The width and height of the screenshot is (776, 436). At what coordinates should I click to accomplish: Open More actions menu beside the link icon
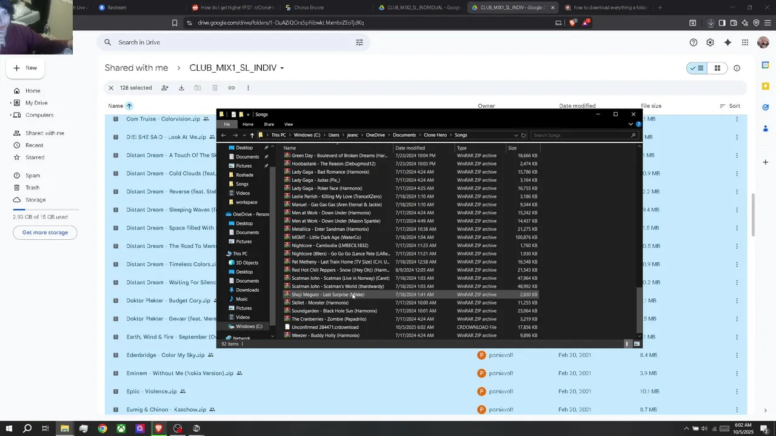(x=248, y=88)
